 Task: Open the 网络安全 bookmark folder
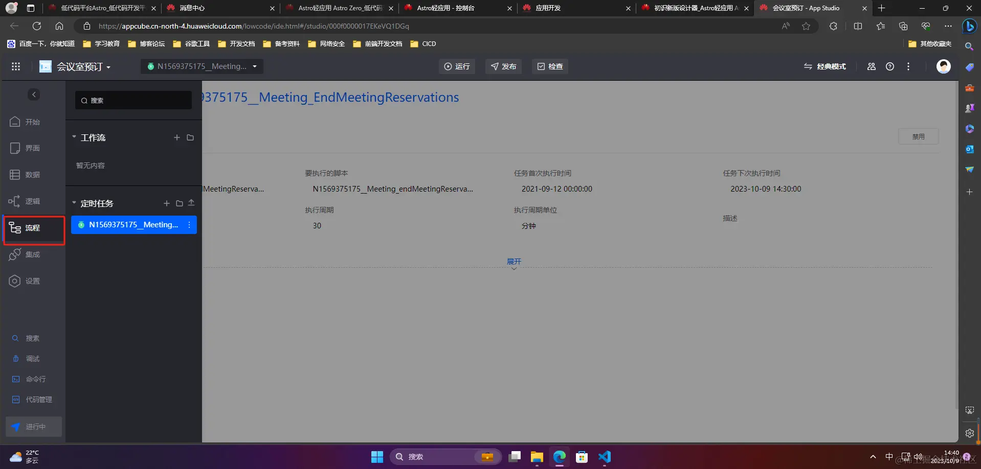click(x=326, y=44)
